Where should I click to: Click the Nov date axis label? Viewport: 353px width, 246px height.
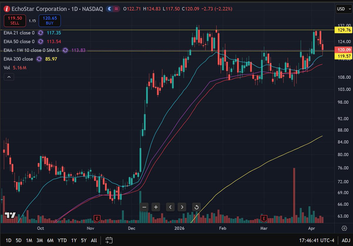coord(90,228)
